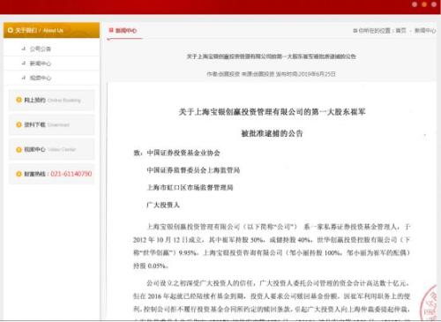The height and width of the screenshot is (322, 441).
Task: Click the red square icon on the 新闻中心 tab
Action: (x=111, y=30)
